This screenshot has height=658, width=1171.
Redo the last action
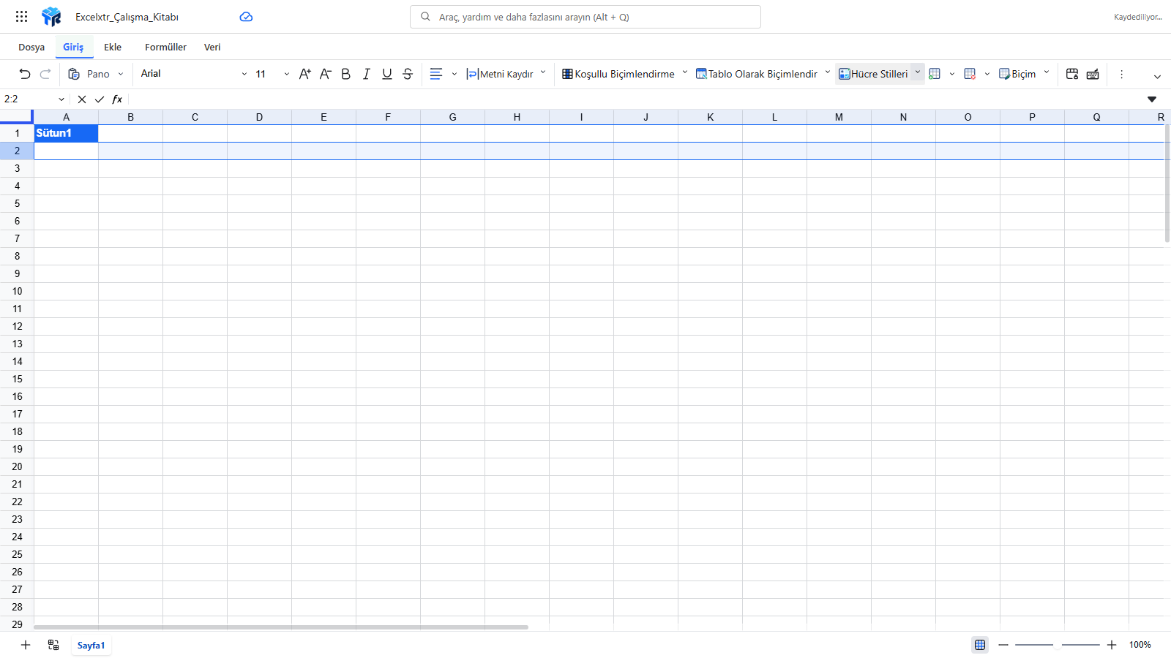point(45,74)
